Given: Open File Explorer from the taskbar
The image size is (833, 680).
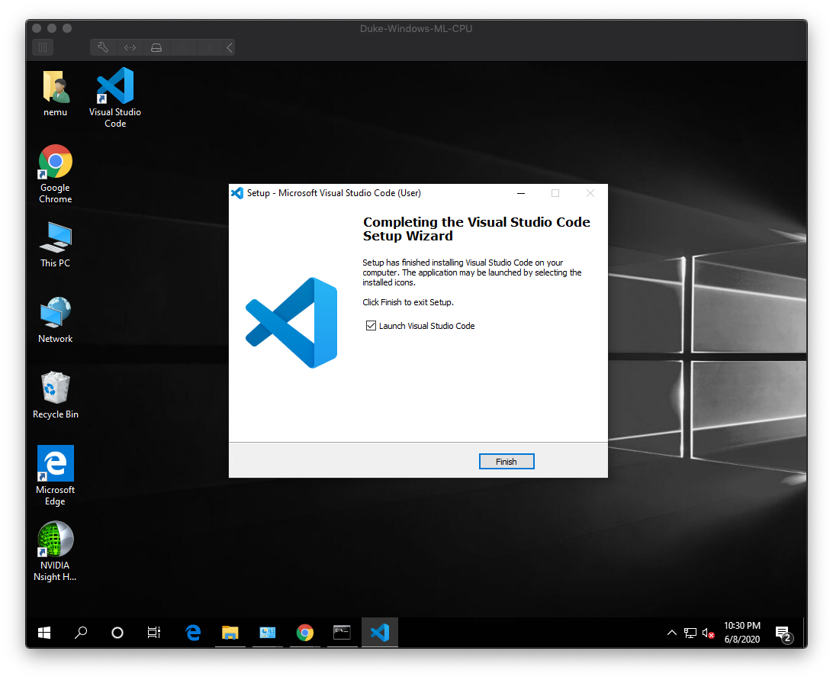Looking at the screenshot, I should pos(230,632).
